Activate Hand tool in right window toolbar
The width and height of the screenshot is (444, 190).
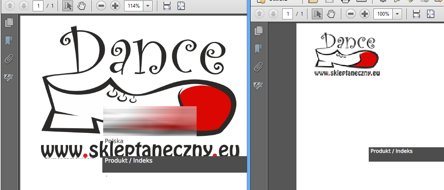click(x=331, y=14)
